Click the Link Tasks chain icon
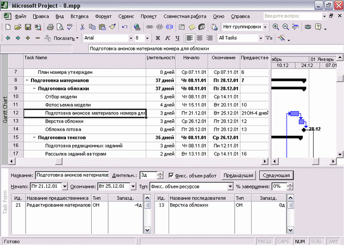Image resolution: width=344 pixels, height=245 pixels. tap(150, 27)
